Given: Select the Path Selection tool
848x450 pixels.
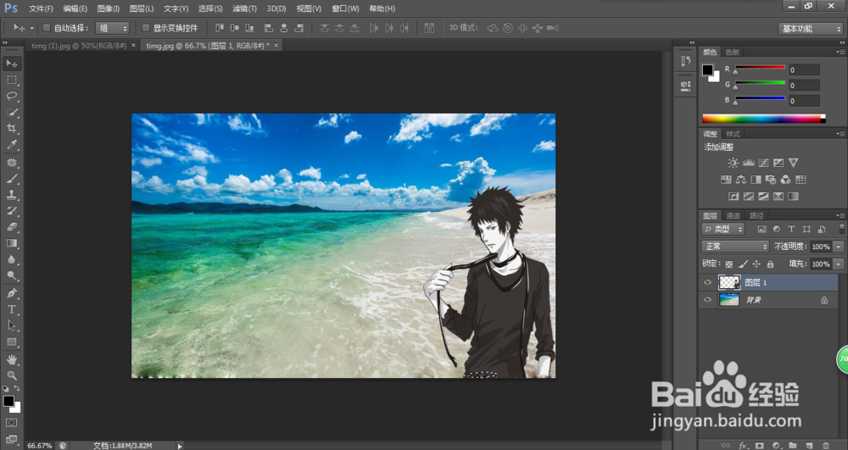Looking at the screenshot, I should click(11, 325).
